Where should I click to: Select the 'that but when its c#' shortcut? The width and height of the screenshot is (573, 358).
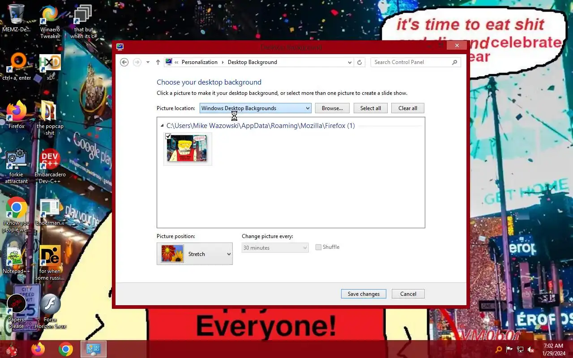pyautogui.click(x=84, y=21)
